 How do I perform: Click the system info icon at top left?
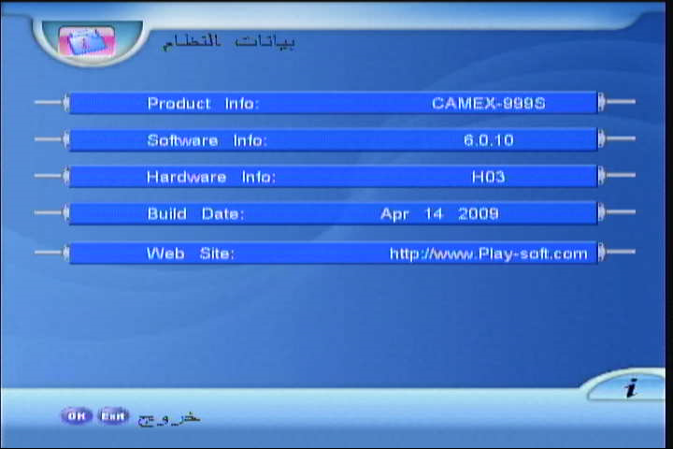click(x=87, y=41)
